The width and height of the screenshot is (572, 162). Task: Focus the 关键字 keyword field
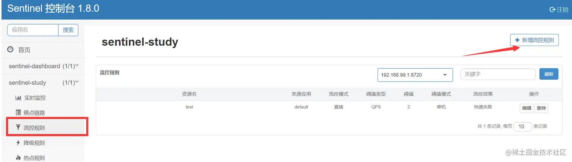[x=498, y=74]
